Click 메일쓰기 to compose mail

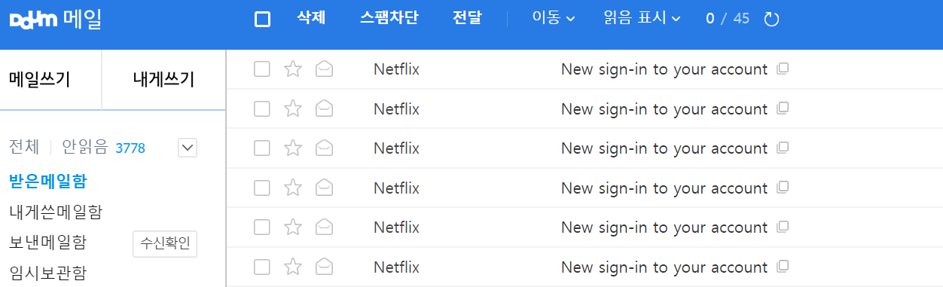click(x=40, y=79)
